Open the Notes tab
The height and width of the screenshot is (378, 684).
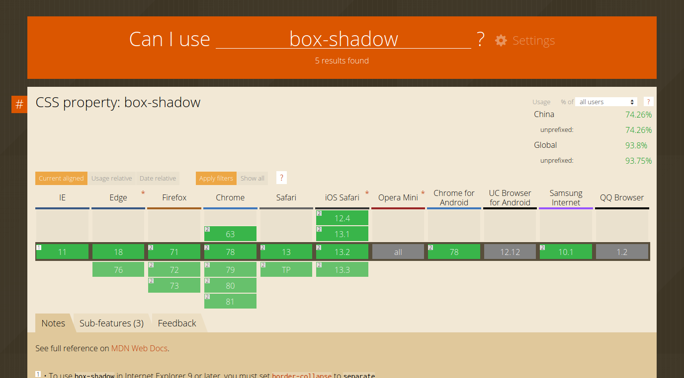coord(53,323)
